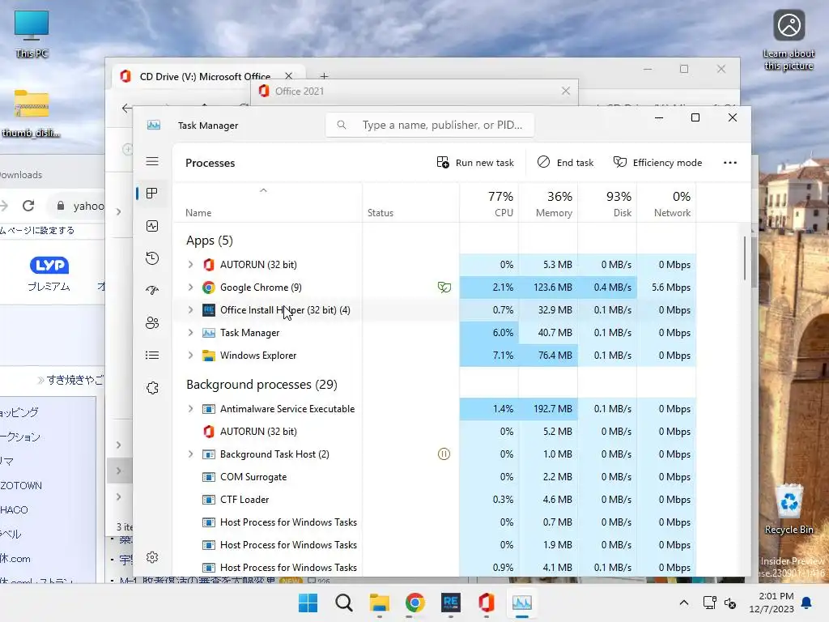Open Users page icon in sidebar

(152, 322)
